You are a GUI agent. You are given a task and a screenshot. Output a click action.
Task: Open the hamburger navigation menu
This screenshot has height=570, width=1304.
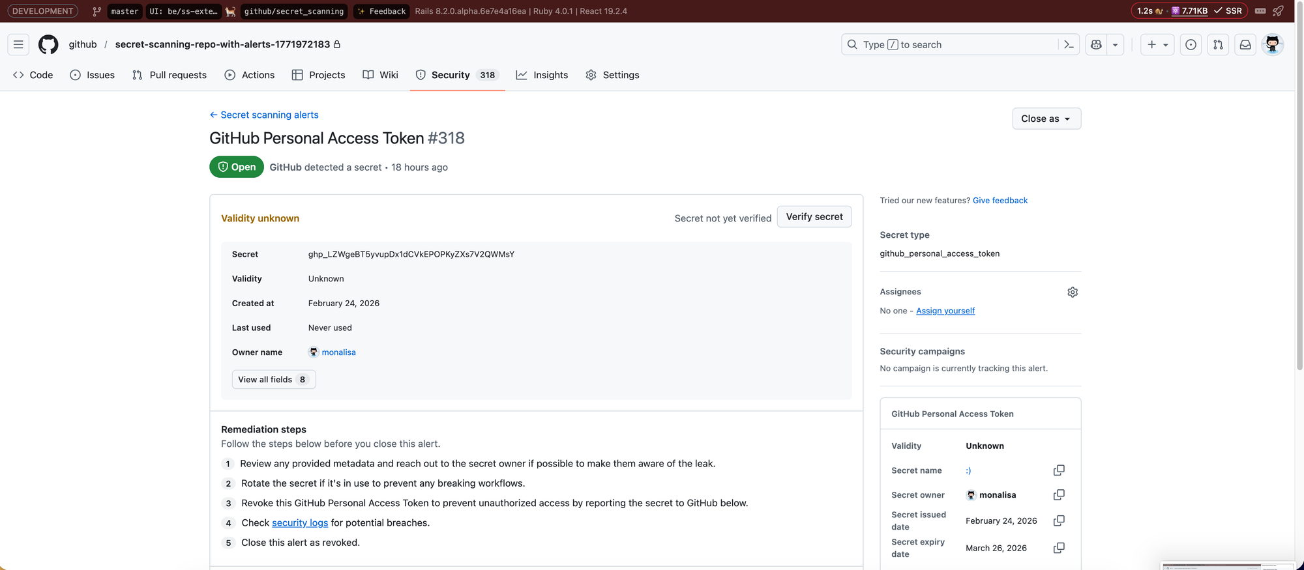coord(18,44)
